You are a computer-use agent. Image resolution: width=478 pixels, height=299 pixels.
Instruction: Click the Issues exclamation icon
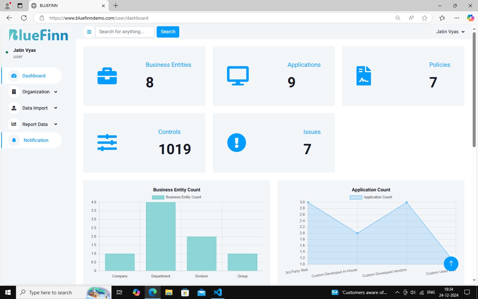pos(237,143)
